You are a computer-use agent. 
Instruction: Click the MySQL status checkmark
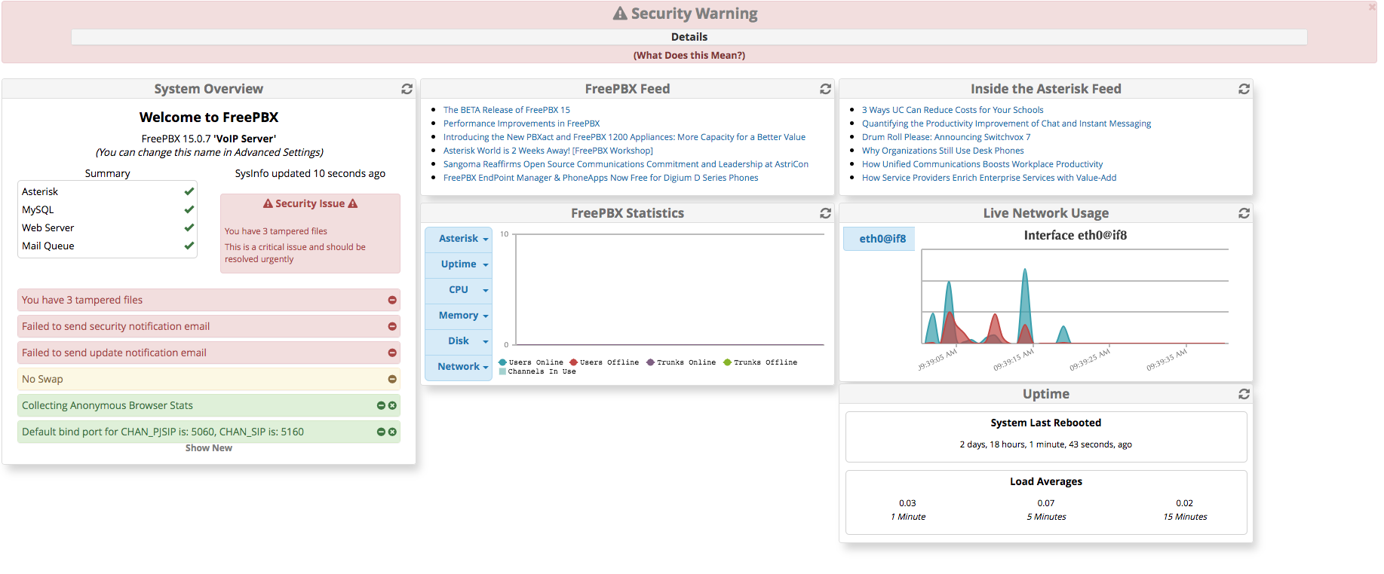point(189,209)
